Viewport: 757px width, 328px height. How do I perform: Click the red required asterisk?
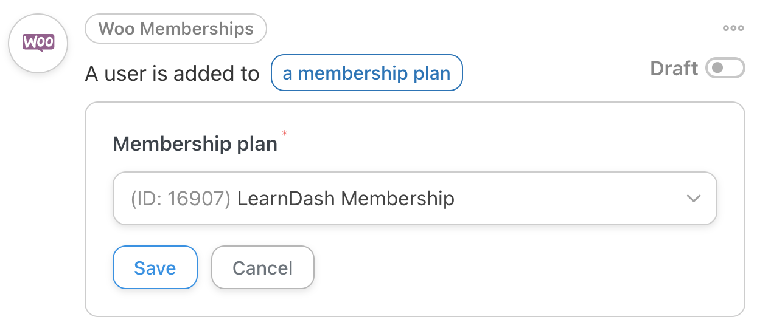click(284, 133)
